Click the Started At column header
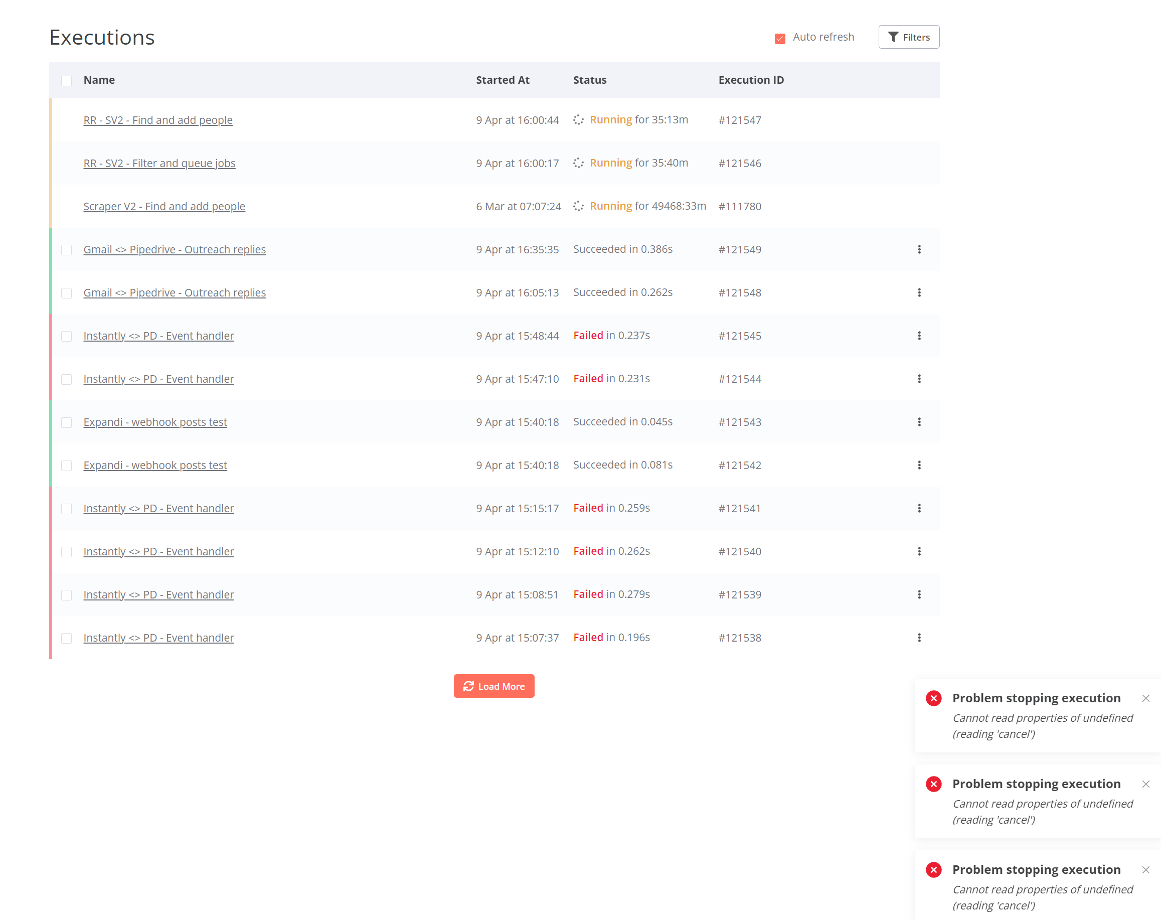The width and height of the screenshot is (1161, 920). pyautogui.click(x=503, y=80)
